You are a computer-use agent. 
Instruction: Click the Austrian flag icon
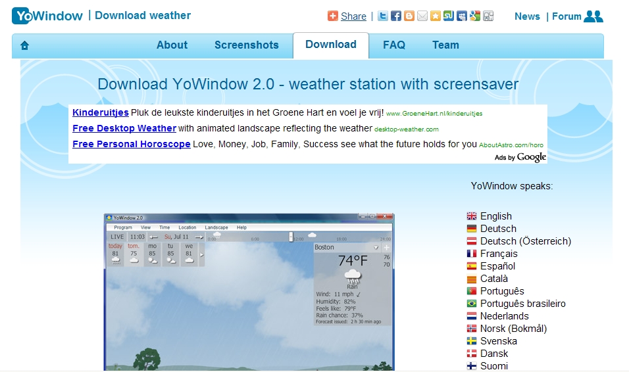[x=472, y=241]
